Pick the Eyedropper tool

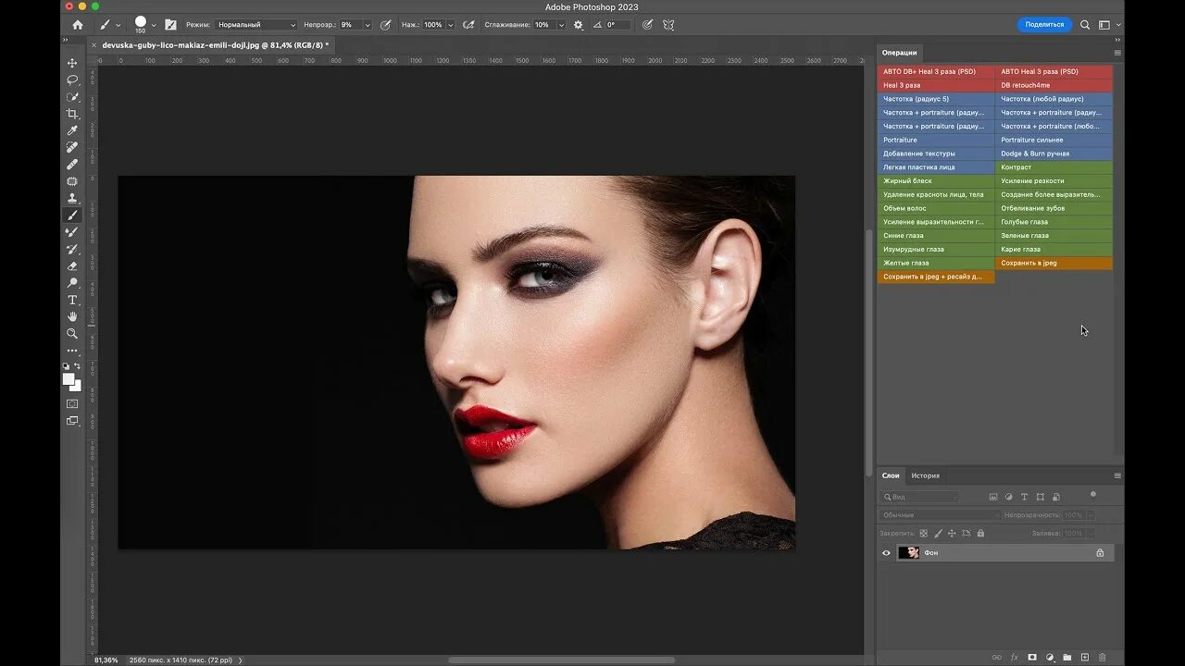[72, 130]
